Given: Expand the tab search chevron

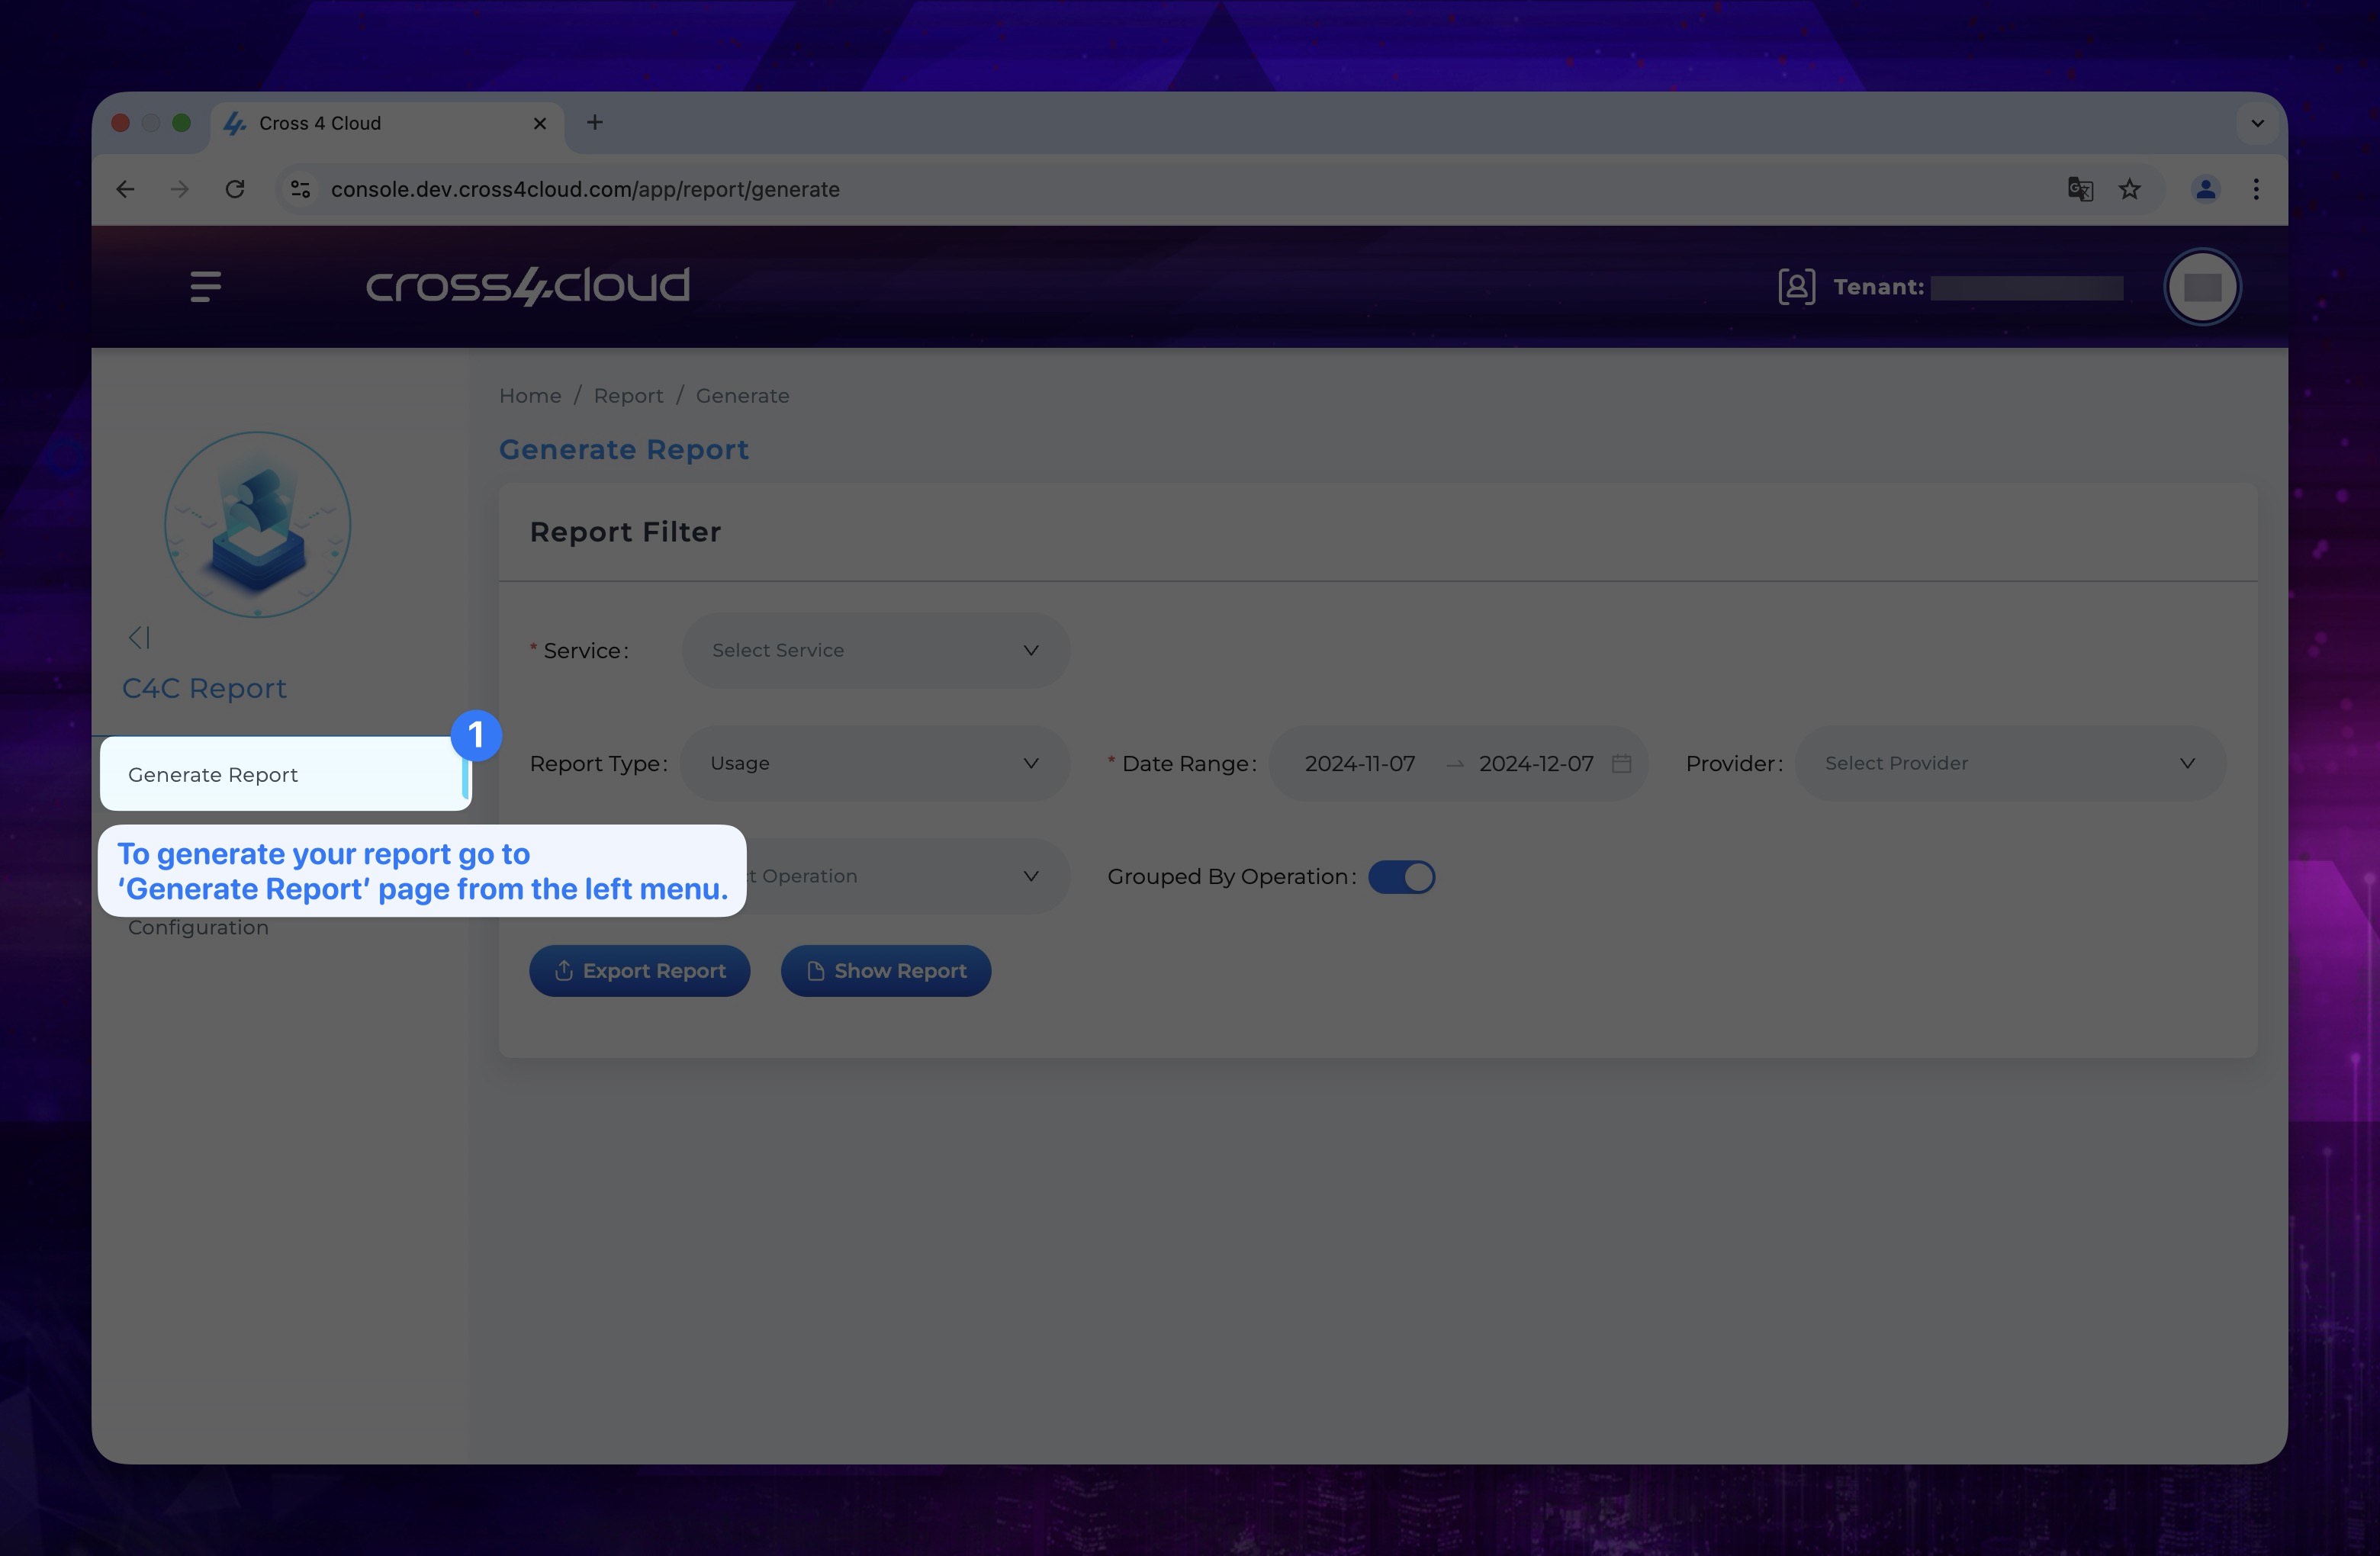Looking at the screenshot, I should point(2257,123).
